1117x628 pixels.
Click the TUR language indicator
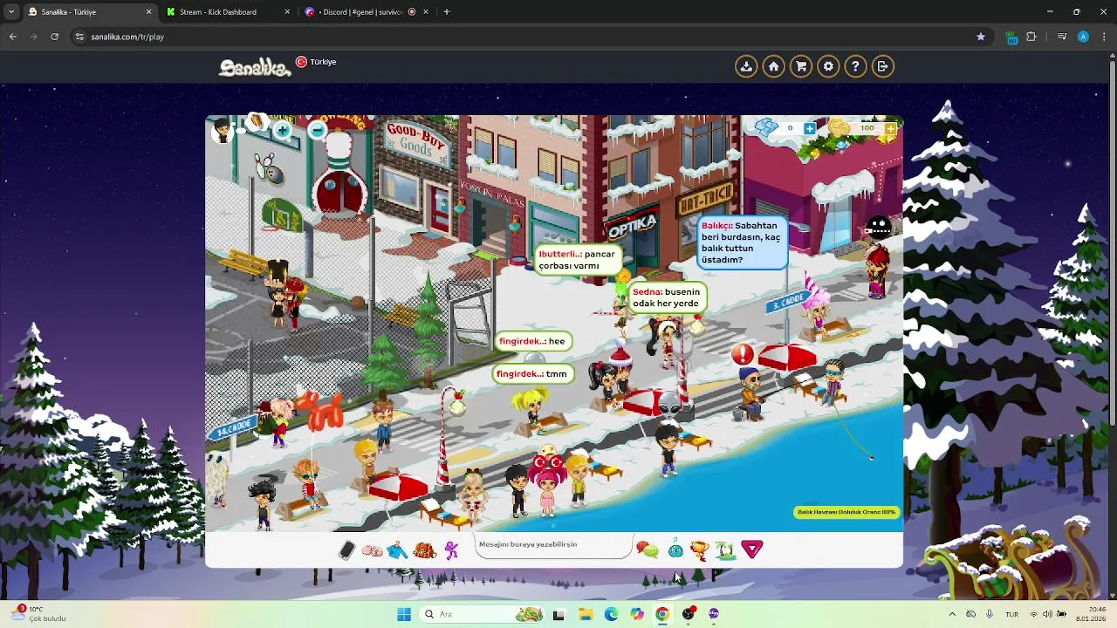[x=1011, y=614]
